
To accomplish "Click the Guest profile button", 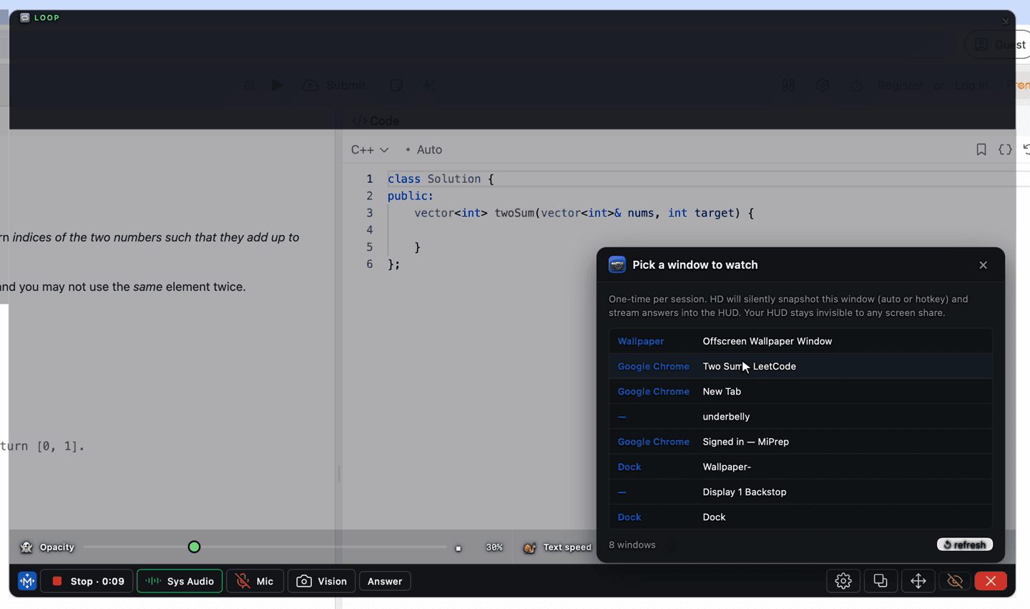I will [x=999, y=44].
